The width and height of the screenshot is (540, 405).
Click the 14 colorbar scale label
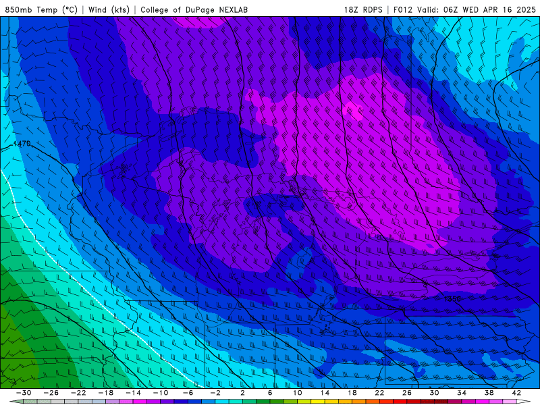pyautogui.click(x=325, y=393)
